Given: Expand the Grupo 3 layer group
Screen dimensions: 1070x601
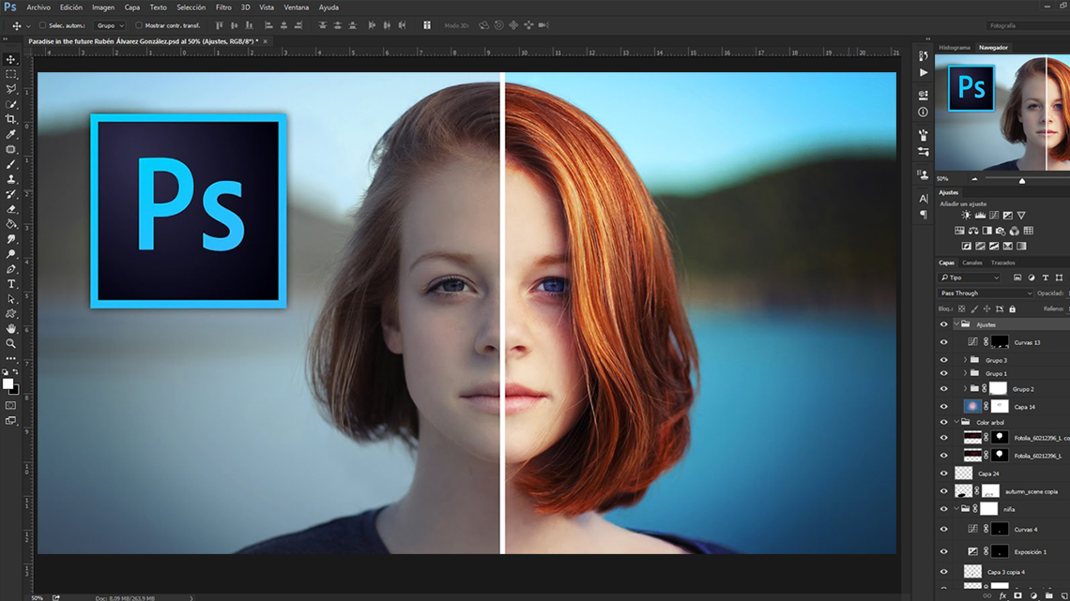Looking at the screenshot, I should tap(965, 360).
